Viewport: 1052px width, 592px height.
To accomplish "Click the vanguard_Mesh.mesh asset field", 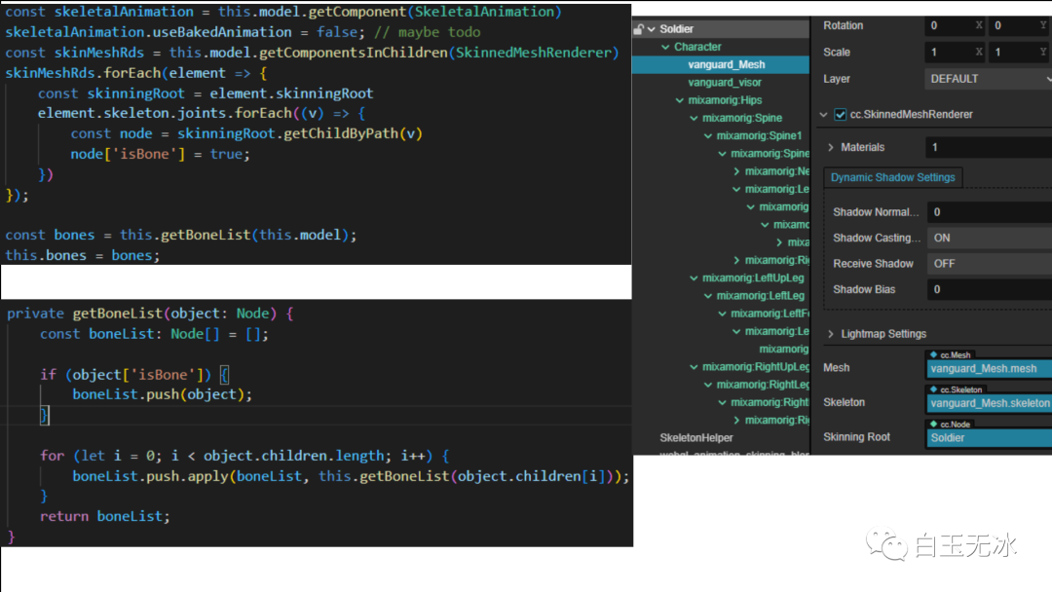I will (989, 369).
